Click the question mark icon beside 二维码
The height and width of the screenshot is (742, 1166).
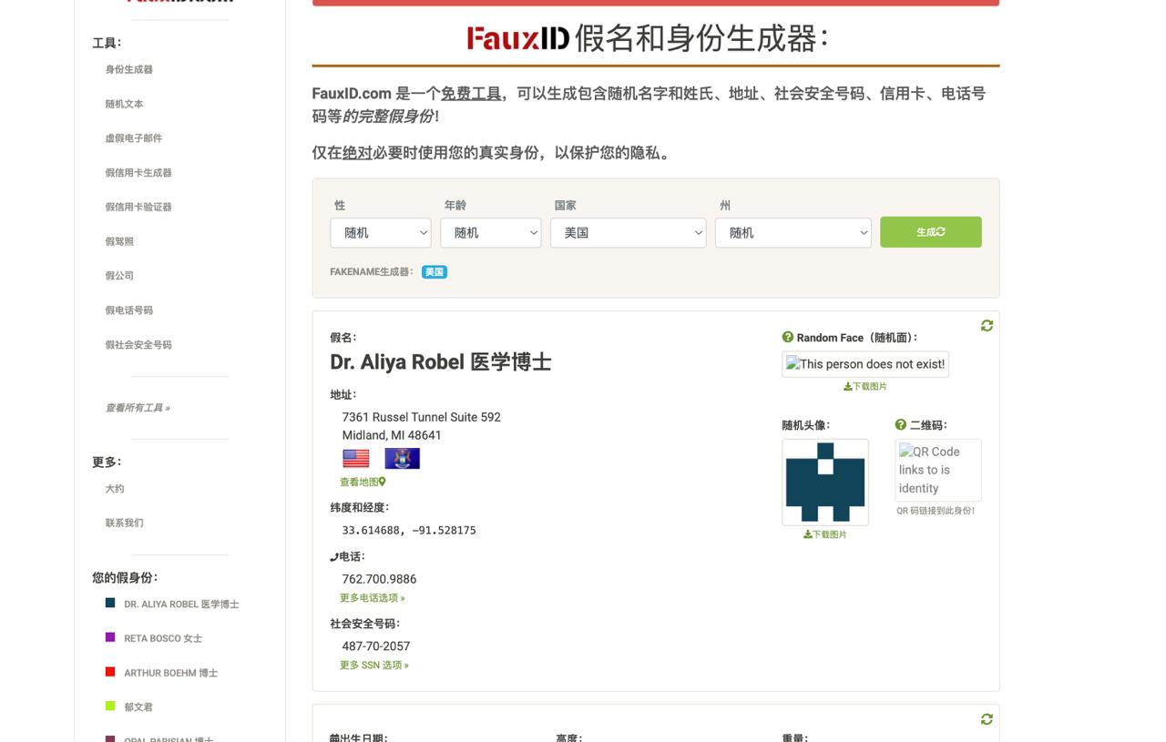tap(898, 424)
